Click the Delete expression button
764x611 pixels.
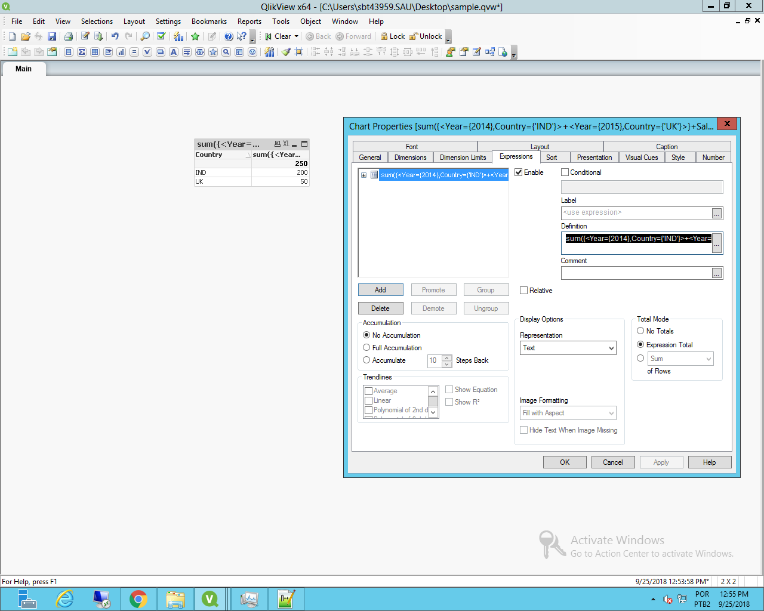click(381, 308)
